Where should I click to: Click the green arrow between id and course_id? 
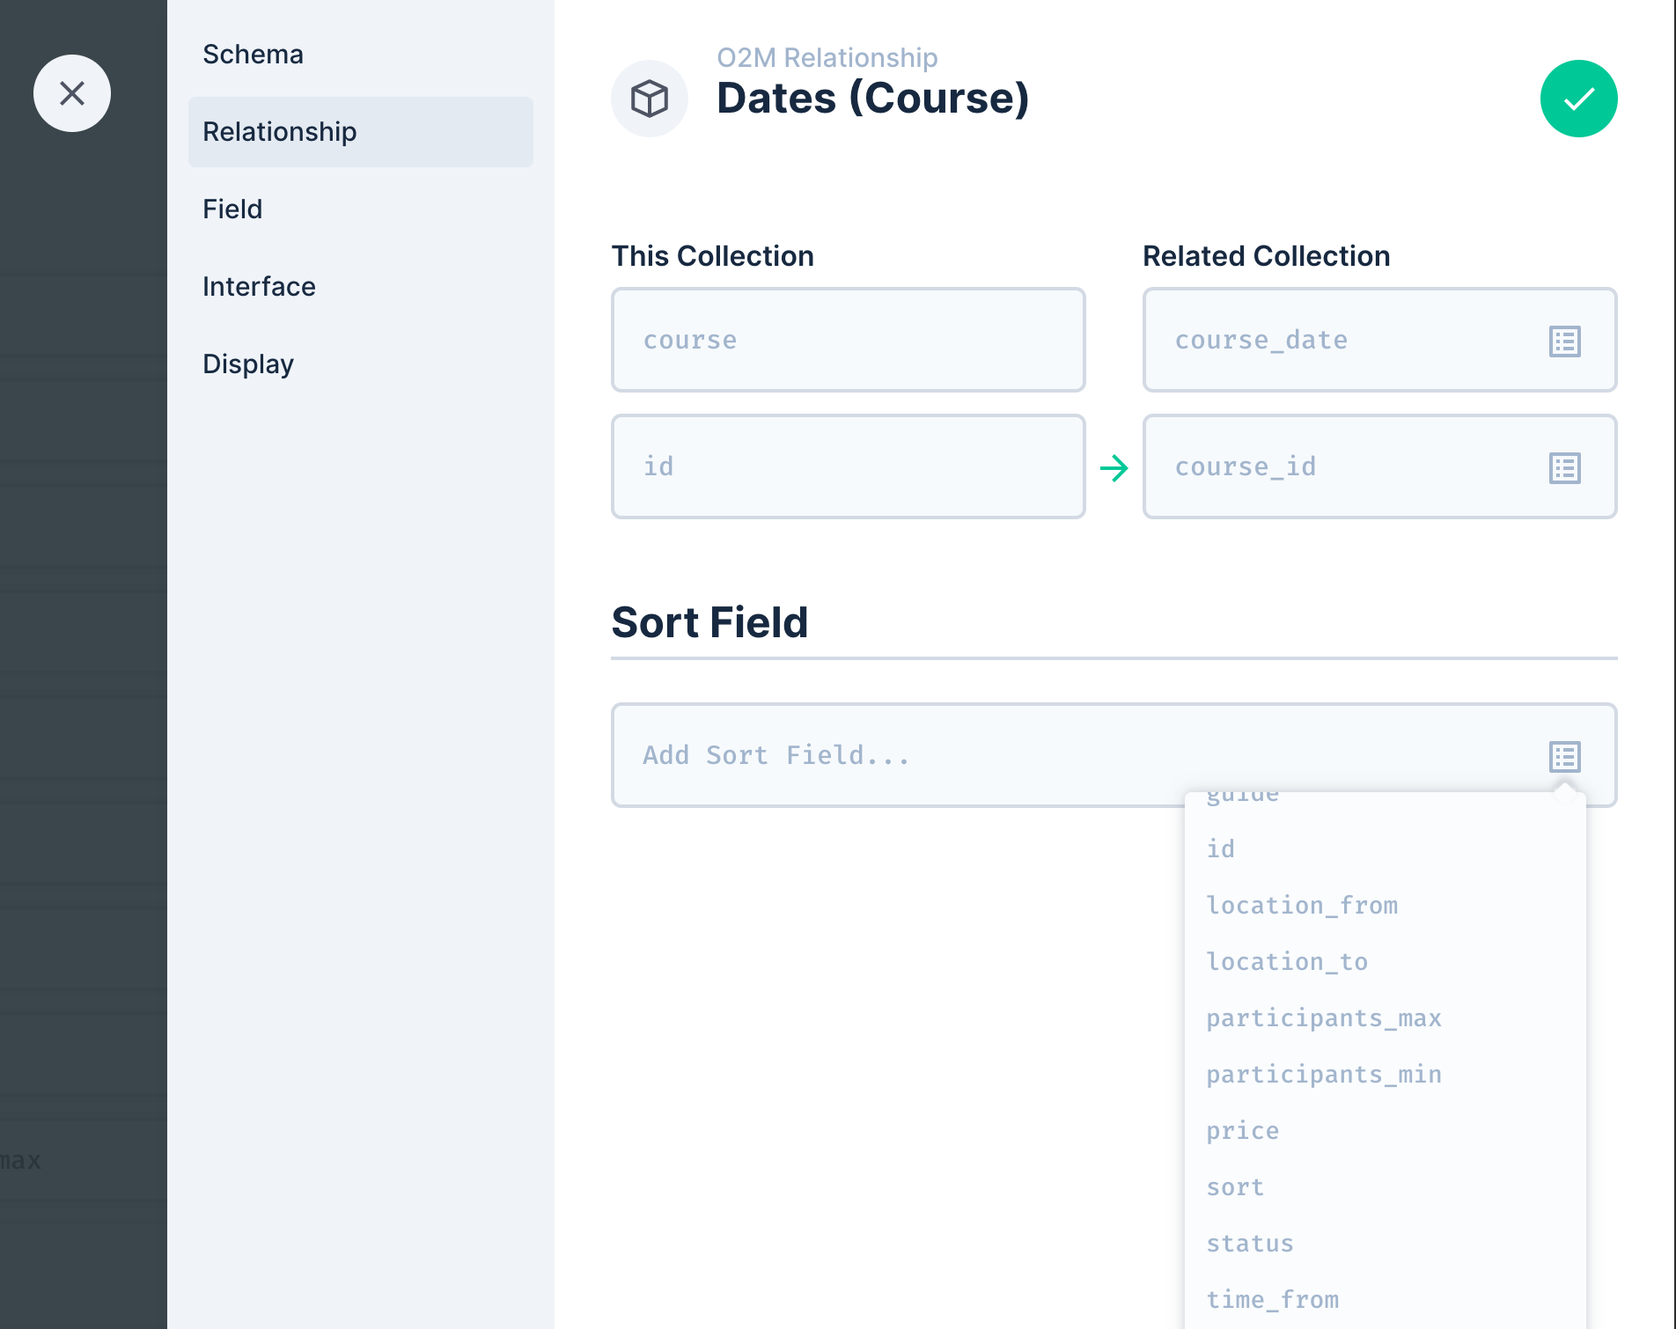(1114, 467)
